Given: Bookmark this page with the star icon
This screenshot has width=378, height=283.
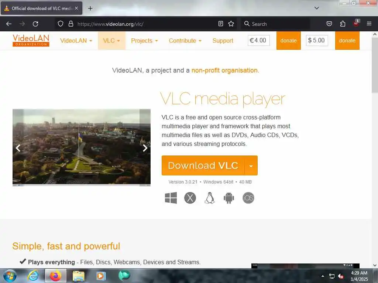Looking at the screenshot, I should click(231, 24).
